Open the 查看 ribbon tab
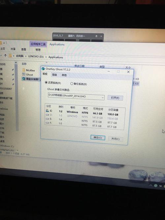 [23, 49]
